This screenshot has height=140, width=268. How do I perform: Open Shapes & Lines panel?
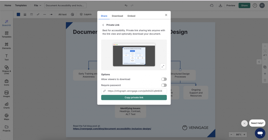click(x=7, y=70)
